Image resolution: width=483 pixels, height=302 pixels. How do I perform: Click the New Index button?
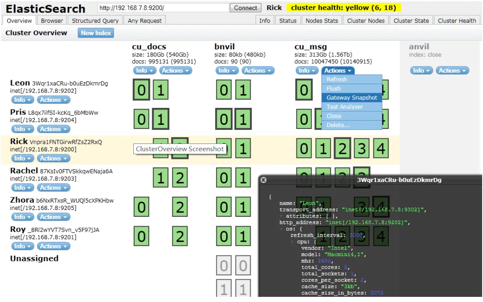point(96,33)
